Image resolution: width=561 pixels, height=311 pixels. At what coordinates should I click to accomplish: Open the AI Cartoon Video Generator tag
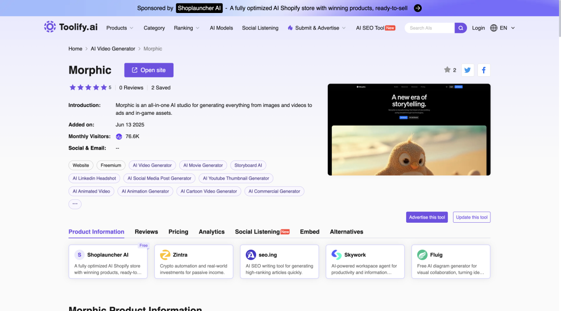209,191
